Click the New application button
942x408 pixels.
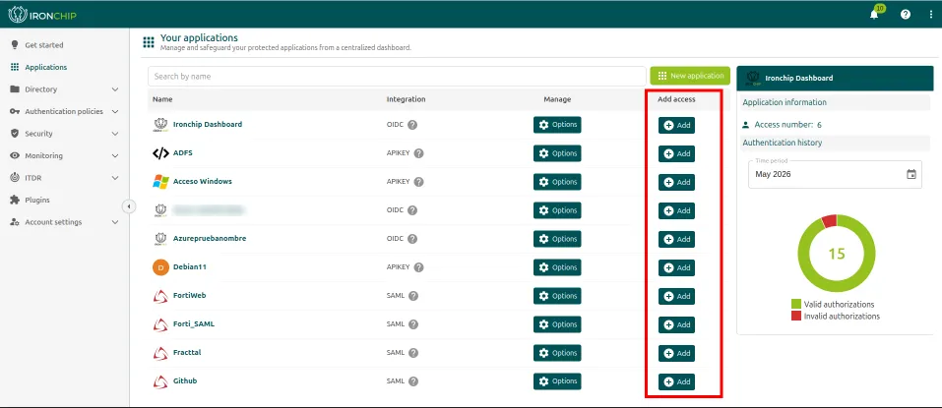[x=690, y=77]
